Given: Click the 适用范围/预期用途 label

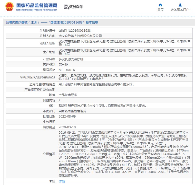Looking at the screenshot, I should 42,84.
